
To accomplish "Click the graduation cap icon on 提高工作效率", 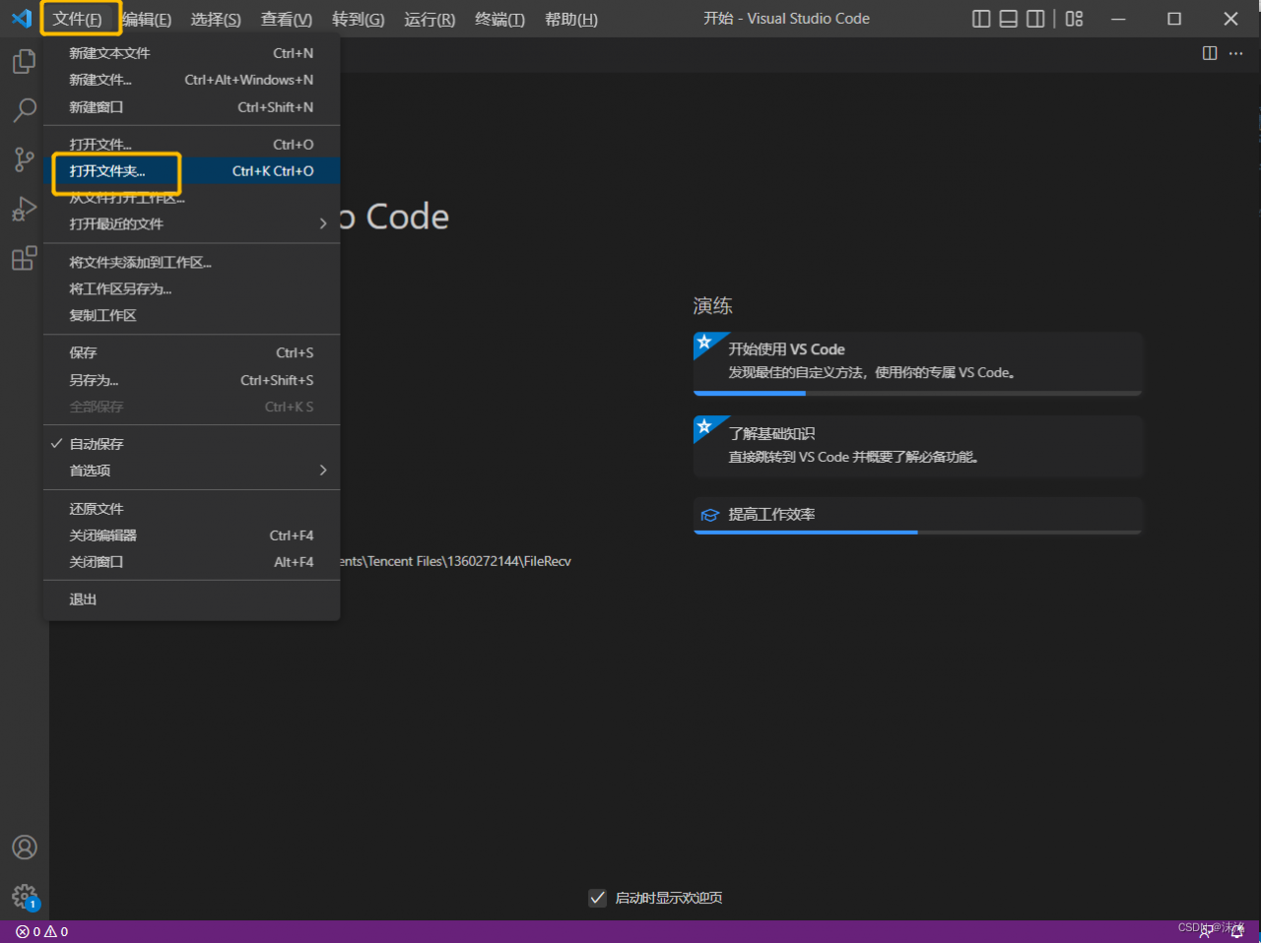I will (x=709, y=515).
